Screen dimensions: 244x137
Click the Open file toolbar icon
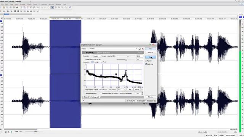click(x=4, y=8)
